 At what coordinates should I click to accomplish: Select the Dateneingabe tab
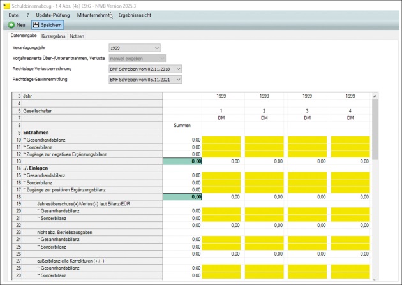pos(25,36)
